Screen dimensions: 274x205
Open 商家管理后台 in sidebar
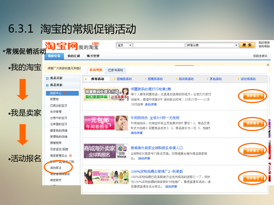coord(58,156)
